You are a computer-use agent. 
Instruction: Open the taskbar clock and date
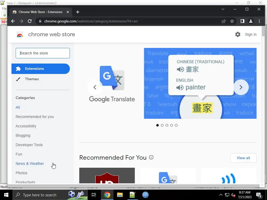tap(245, 195)
